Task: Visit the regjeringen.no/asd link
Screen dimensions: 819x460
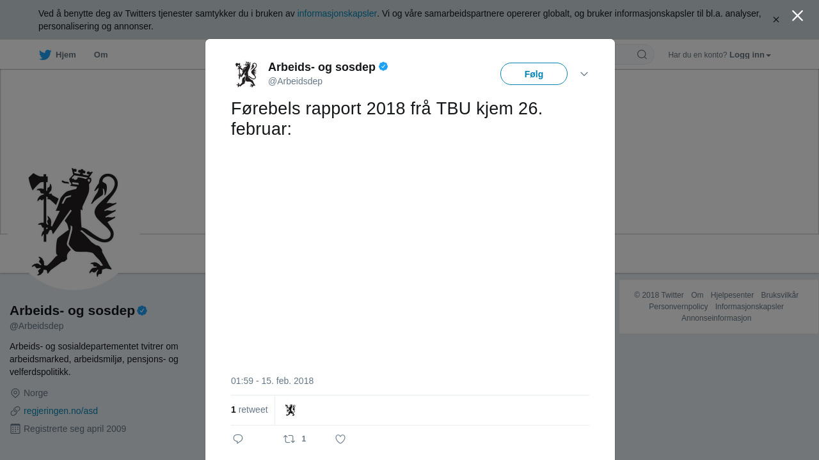Action: click(61, 411)
